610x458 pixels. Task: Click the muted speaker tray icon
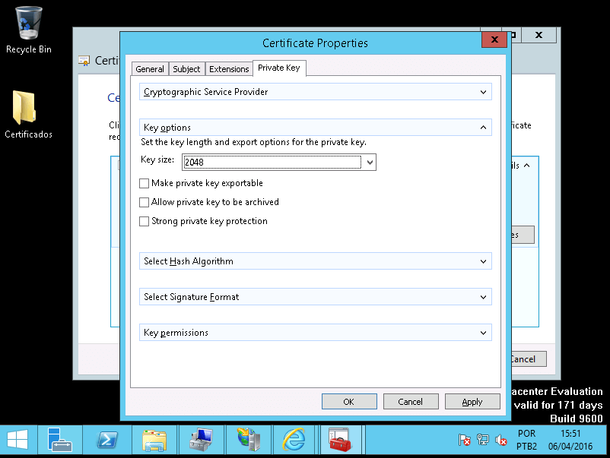click(500, 440)
